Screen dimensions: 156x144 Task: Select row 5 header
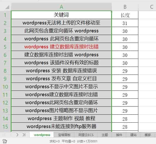pos(5,47)
